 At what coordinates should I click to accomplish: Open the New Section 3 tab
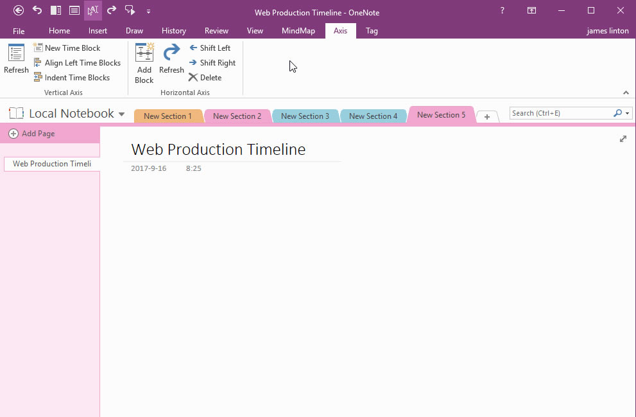click(305, 116)
